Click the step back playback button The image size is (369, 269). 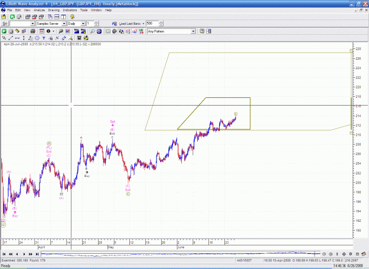[17, 254]
